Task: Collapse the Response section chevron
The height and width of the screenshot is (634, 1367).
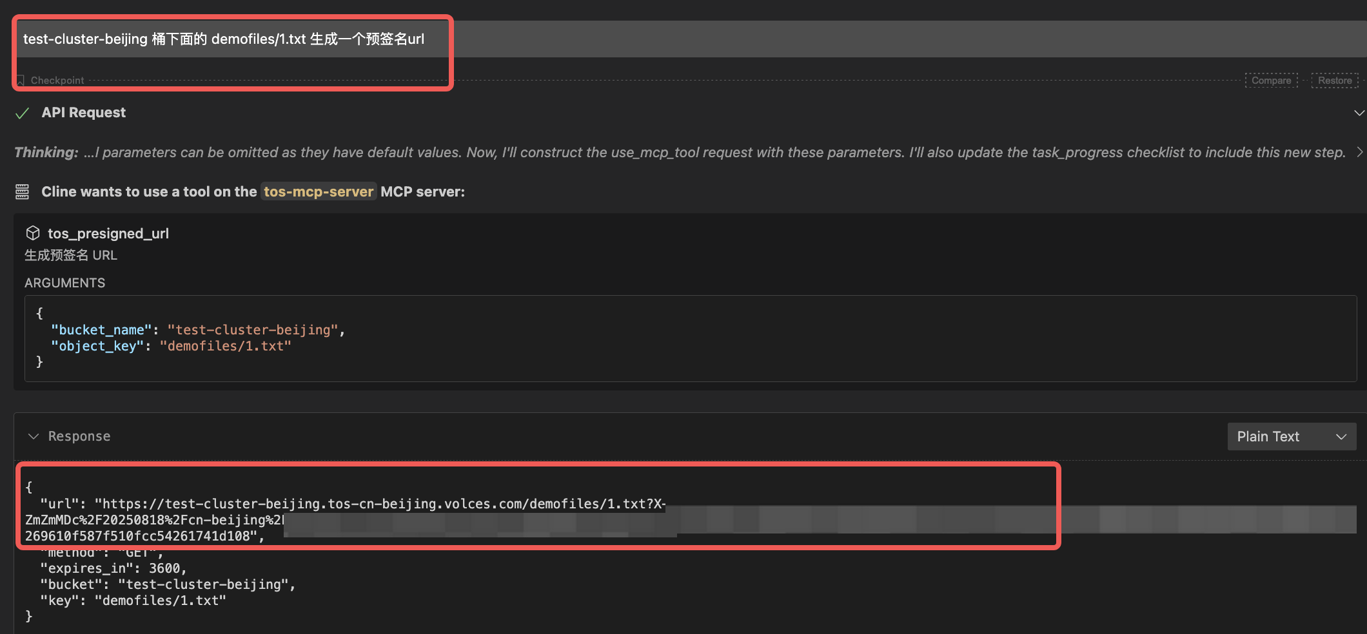Action: click(34, 437)
